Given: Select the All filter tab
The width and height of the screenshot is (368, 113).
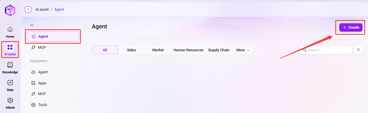Looking at the screenshot, I should 105,50.
